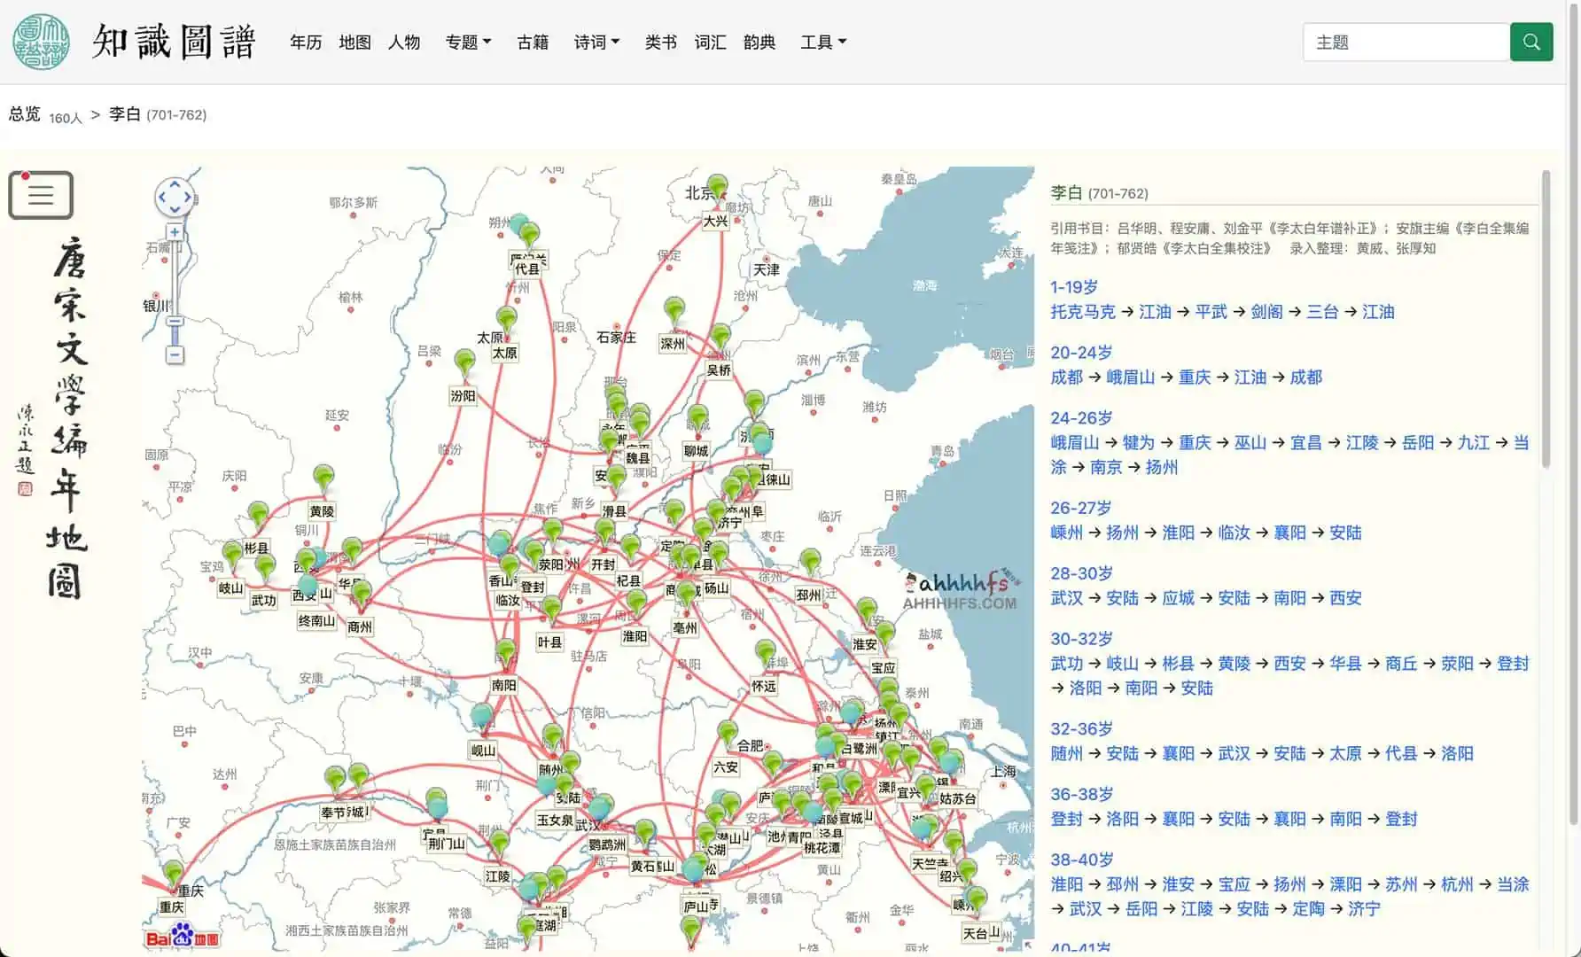Expand the 诗词 dropdown menu
The height and width of the screenshot is (957, 1581).
pyautogui.click(x=596, y=42)
